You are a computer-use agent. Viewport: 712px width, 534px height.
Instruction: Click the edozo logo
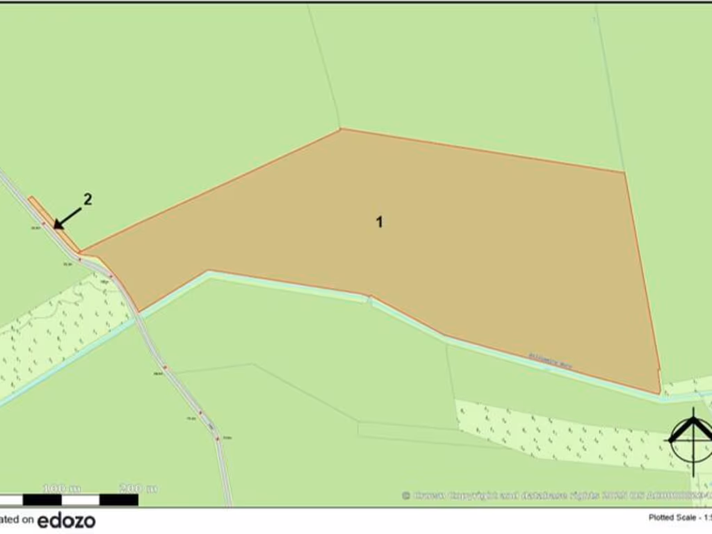point(66,520)
